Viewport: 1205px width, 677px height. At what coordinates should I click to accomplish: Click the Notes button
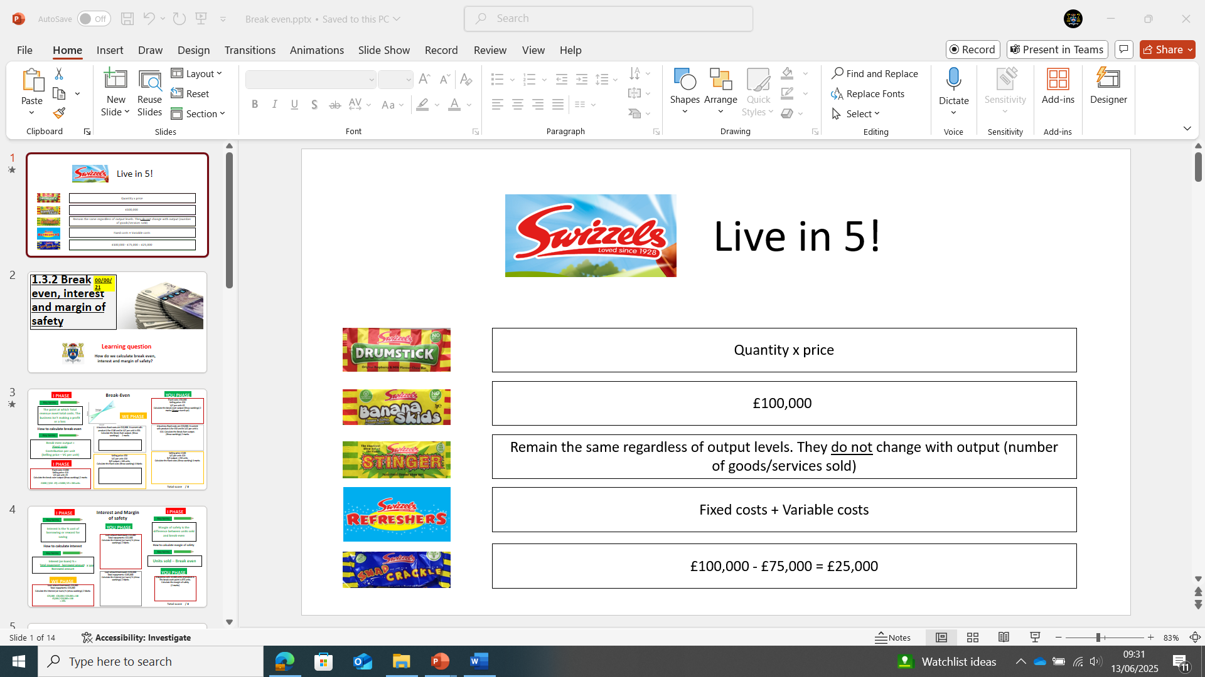(x=893, y=638)
